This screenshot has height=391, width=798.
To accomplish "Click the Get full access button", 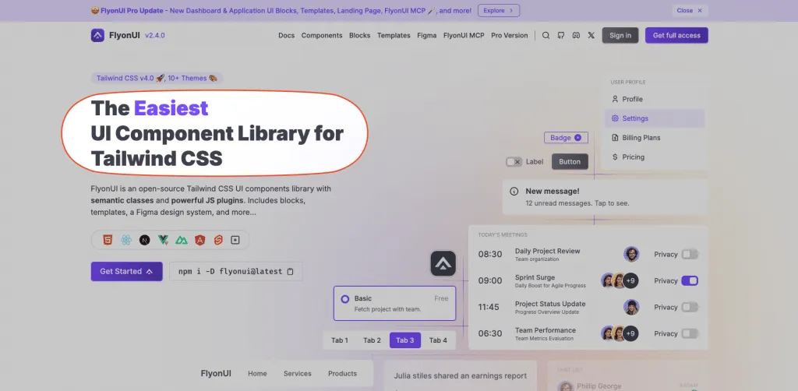I will (x=676, y=36).
